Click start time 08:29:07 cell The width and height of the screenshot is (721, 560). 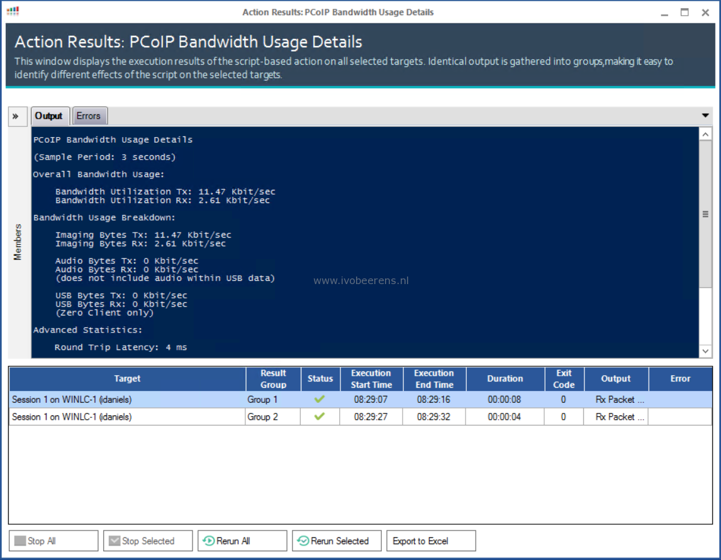pyautogui.click(x=371, y=400)
